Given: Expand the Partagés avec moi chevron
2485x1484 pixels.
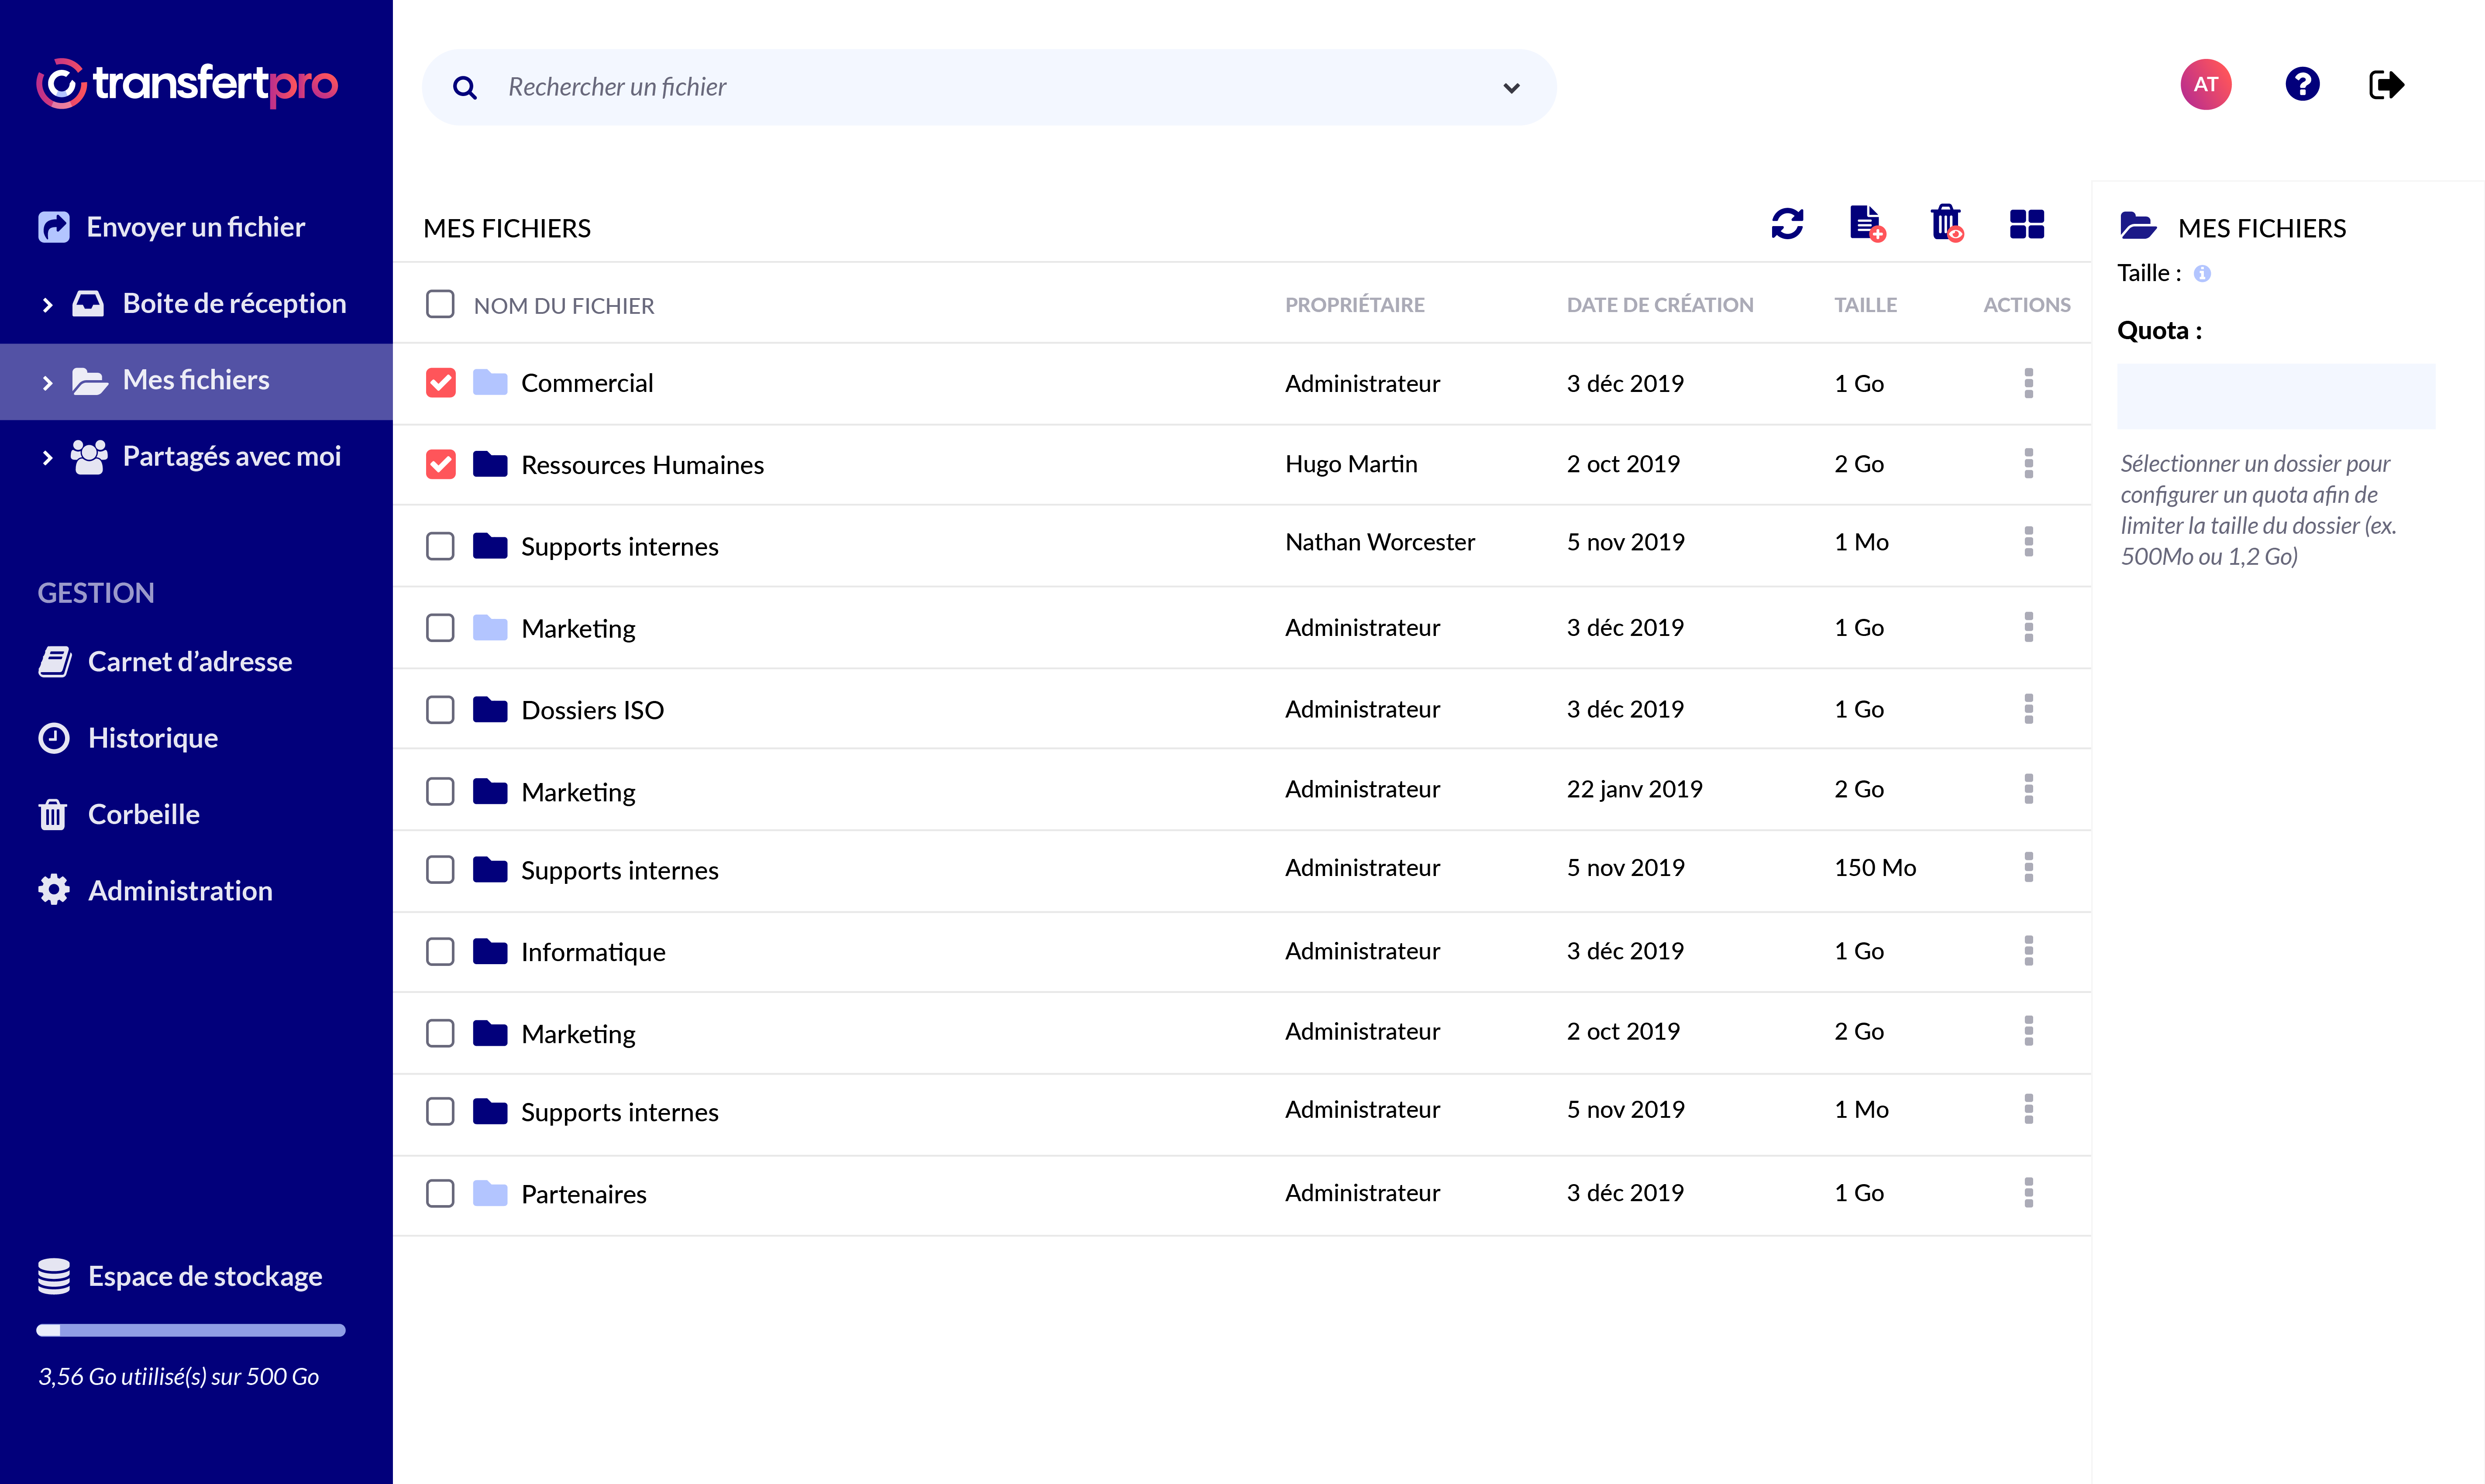Looking at the screenshot, I should [x=47, y=458].
